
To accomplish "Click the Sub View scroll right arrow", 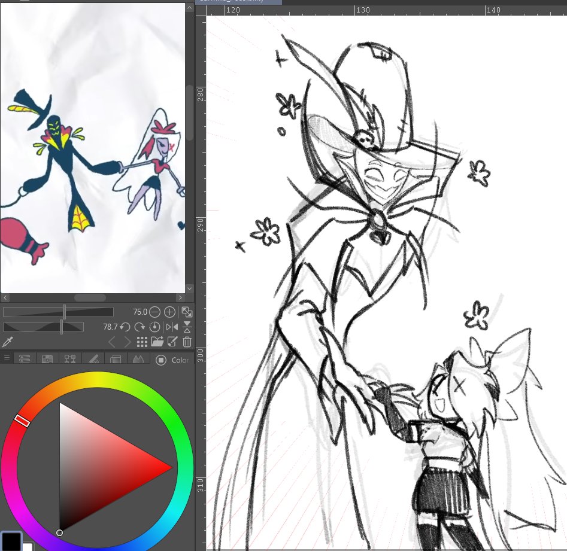I will (x=180, y=298).
